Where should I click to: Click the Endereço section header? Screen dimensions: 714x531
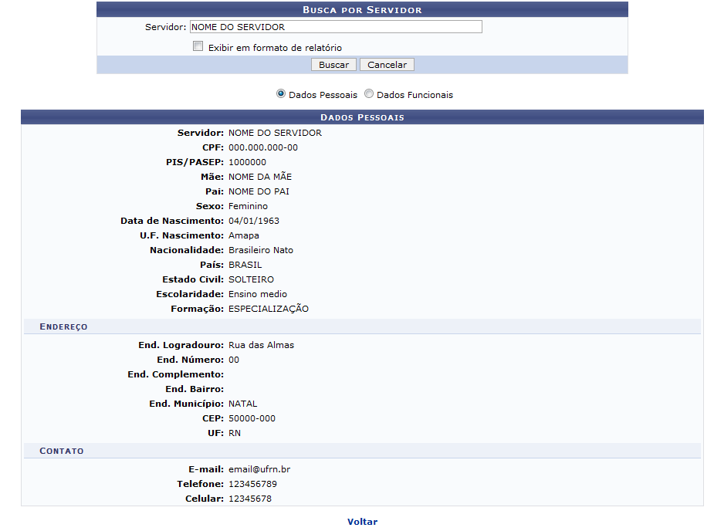click(x=64, y=326)
